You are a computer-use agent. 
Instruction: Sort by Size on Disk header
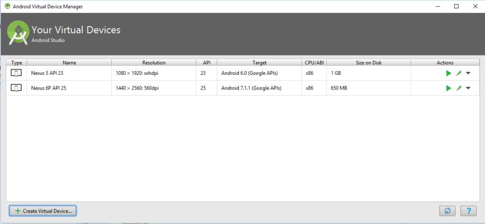pos(368,63)
